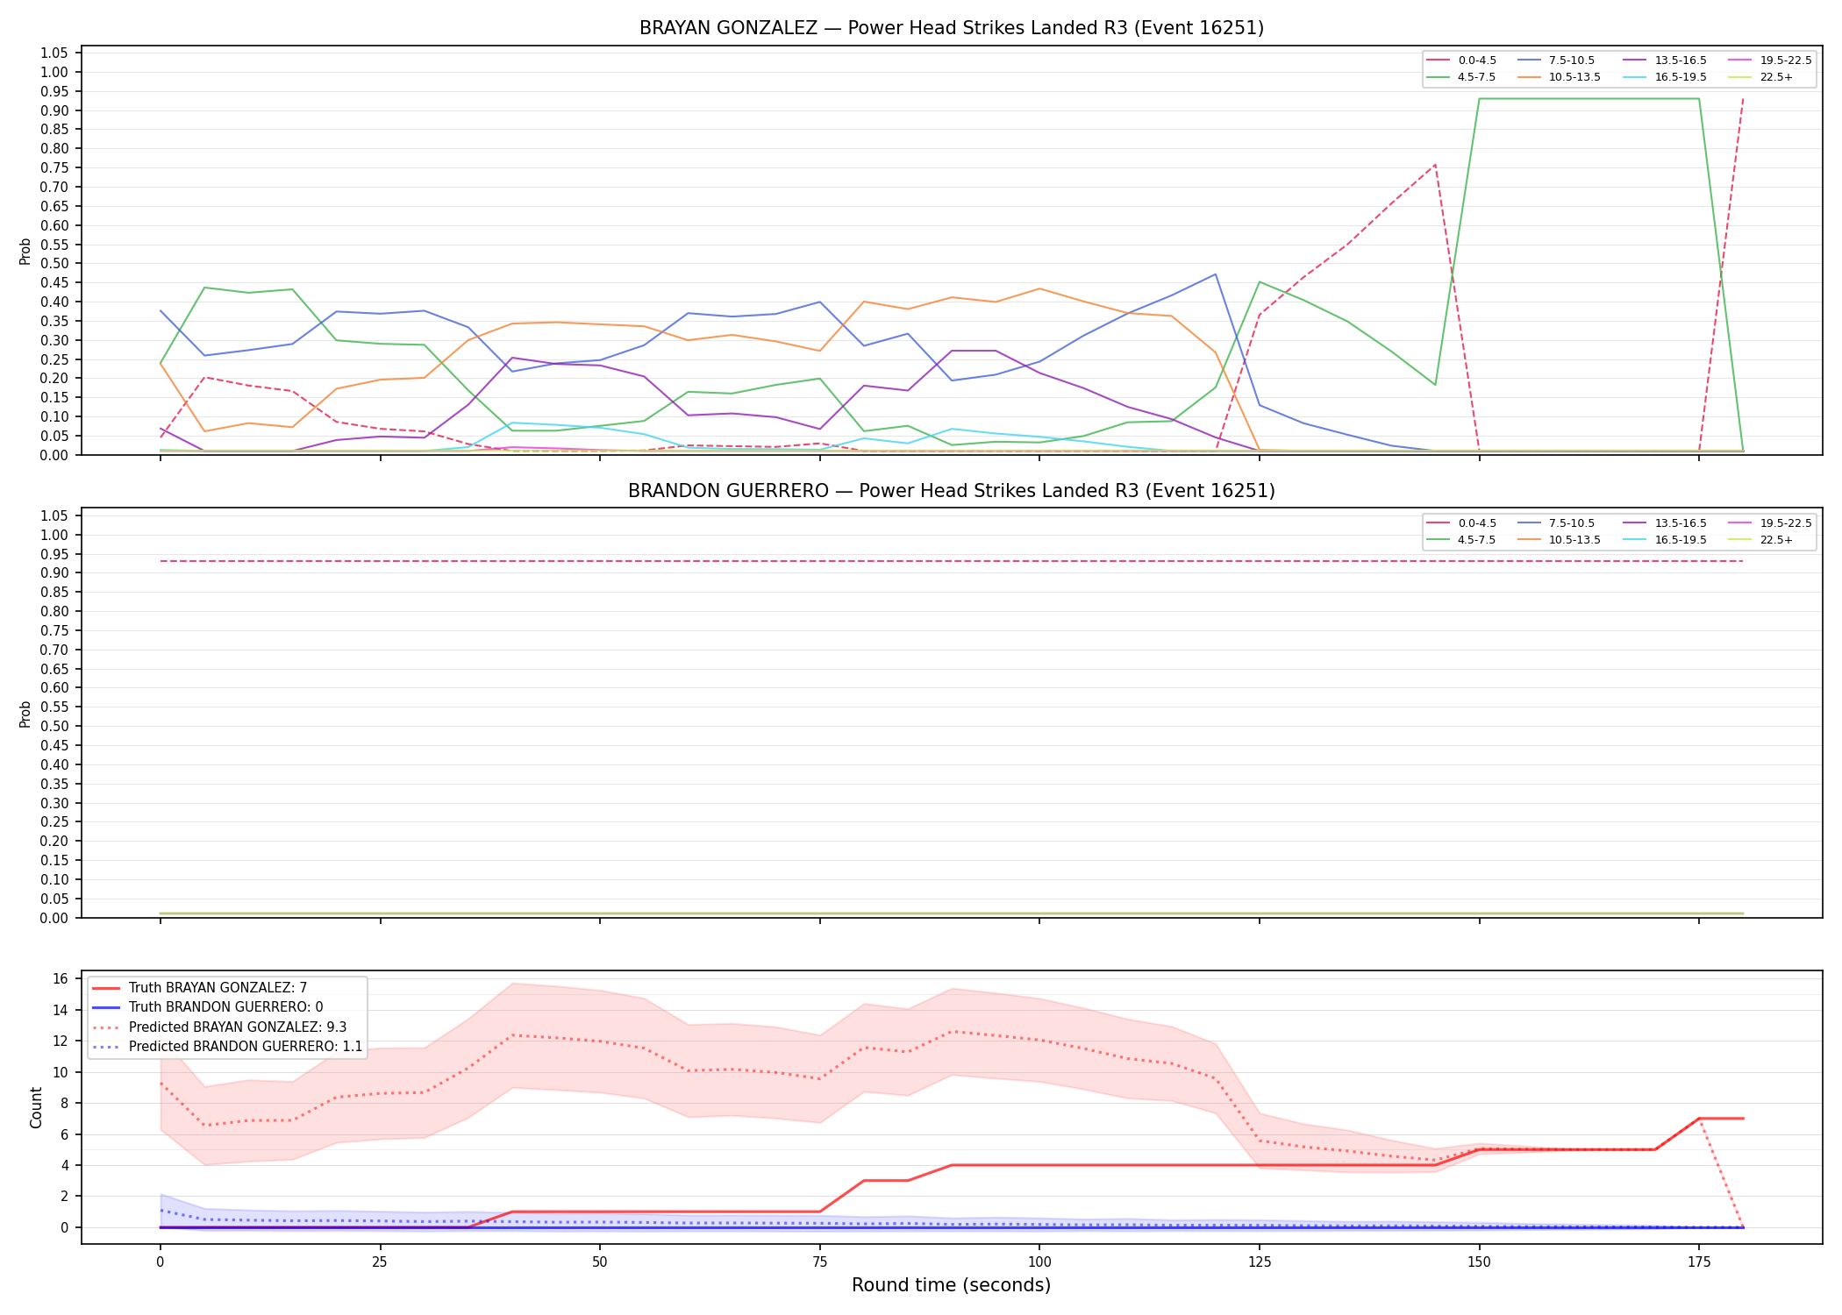Click the 1.00 tick on the Guerrero chart y-axis
Image resolution: width=1842 pixels, height=1315 pixels.
(54, 535)
